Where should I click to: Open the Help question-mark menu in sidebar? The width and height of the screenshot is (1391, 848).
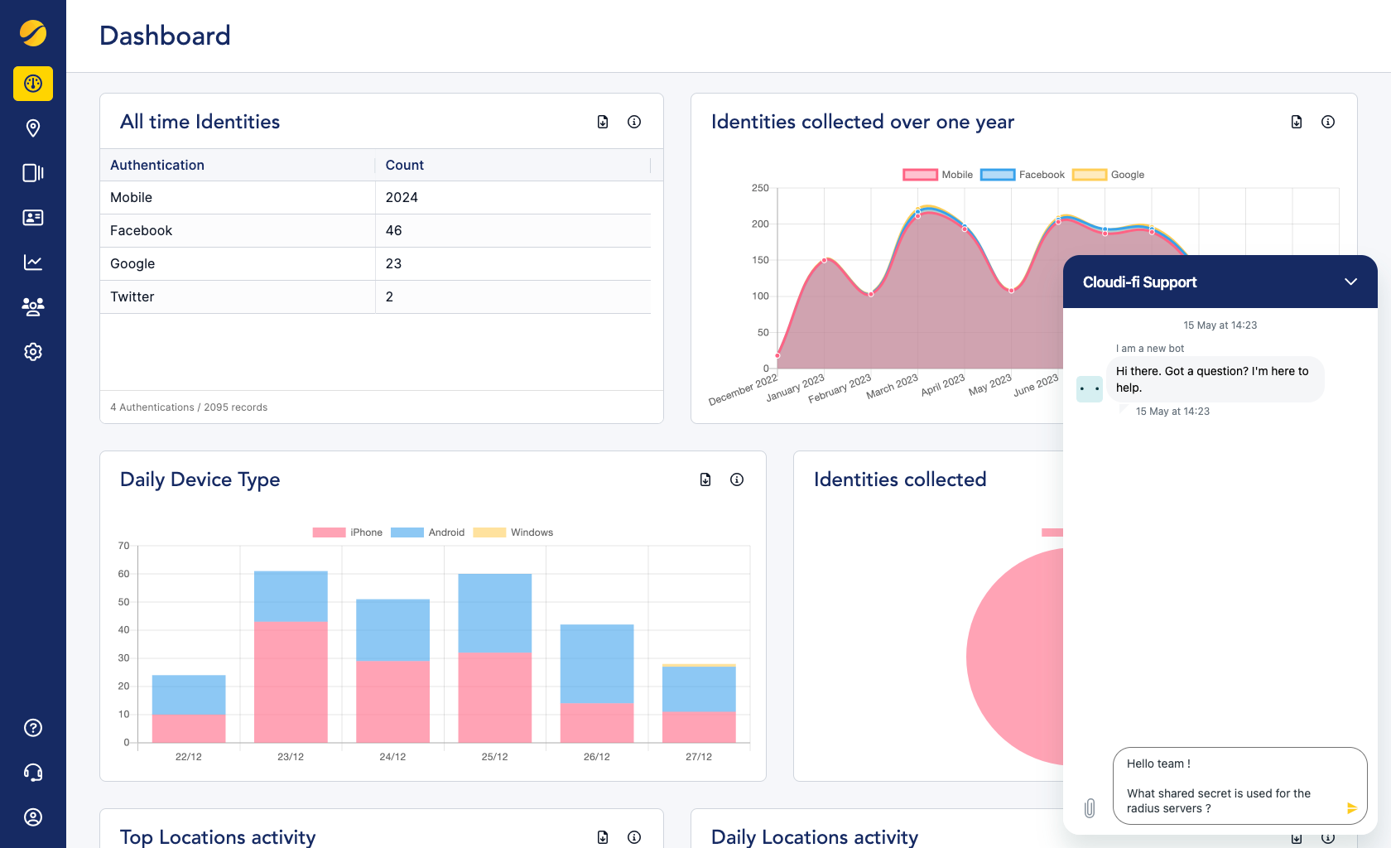pyautogui.click(x=32, y=727)
